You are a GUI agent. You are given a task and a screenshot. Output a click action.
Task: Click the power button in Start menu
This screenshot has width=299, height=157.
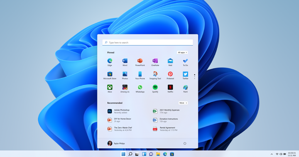click(x=185, y=143)
